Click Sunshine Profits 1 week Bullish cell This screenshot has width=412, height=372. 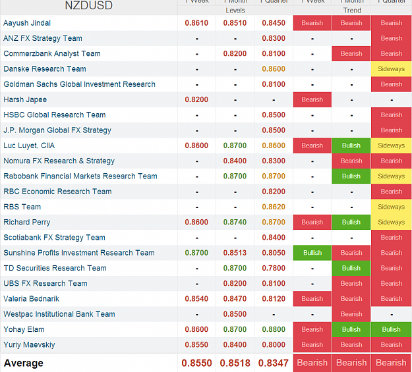click(312, 253)
